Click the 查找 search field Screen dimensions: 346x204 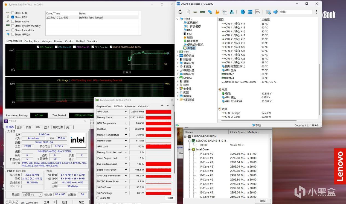295,12
